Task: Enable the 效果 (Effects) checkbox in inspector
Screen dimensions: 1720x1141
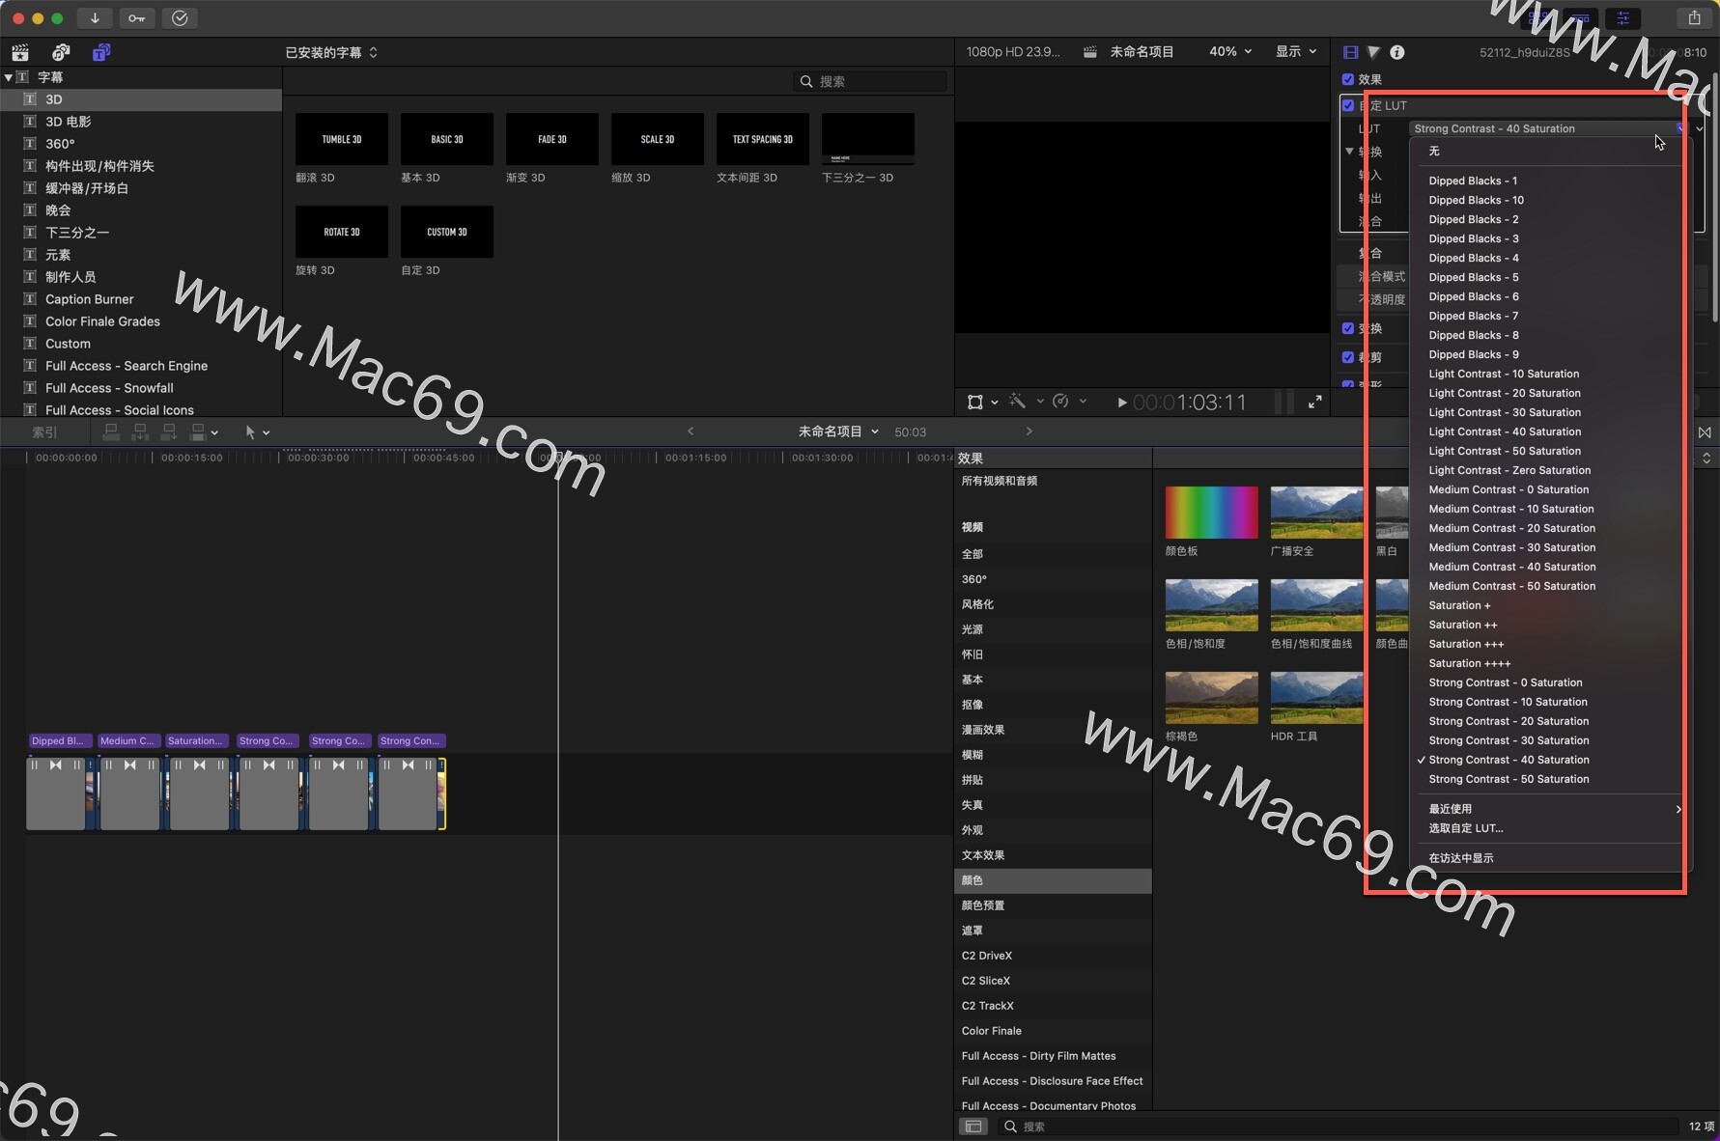Action: tap(1349, 79)
